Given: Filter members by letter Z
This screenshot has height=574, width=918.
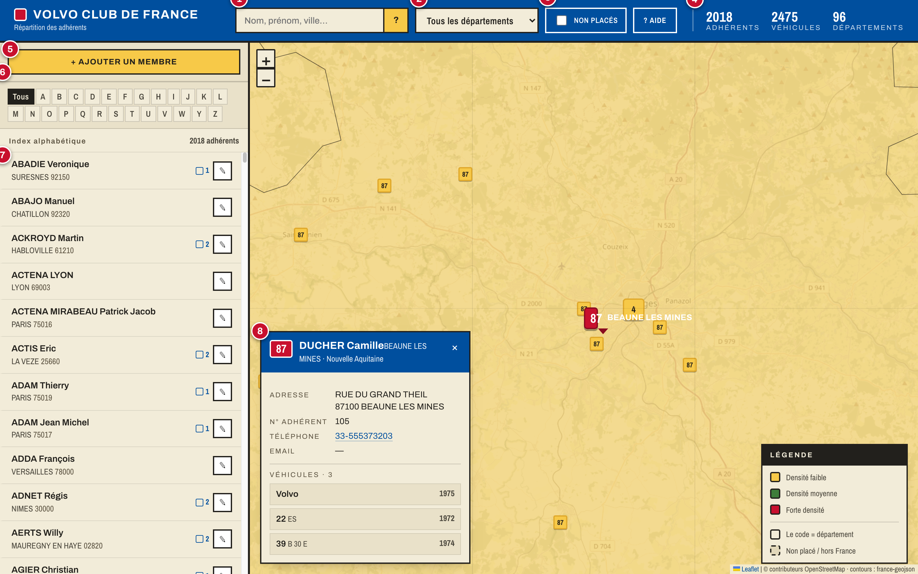Looking at the screenshot, I should pos(215,114).
